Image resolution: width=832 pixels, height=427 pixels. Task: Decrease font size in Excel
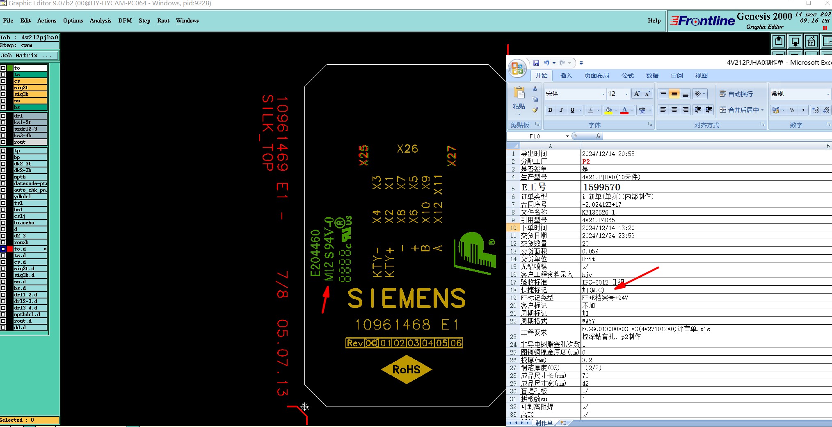[647, 94]
